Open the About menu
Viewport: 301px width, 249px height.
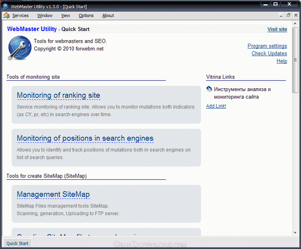click(x=108, y=16)
